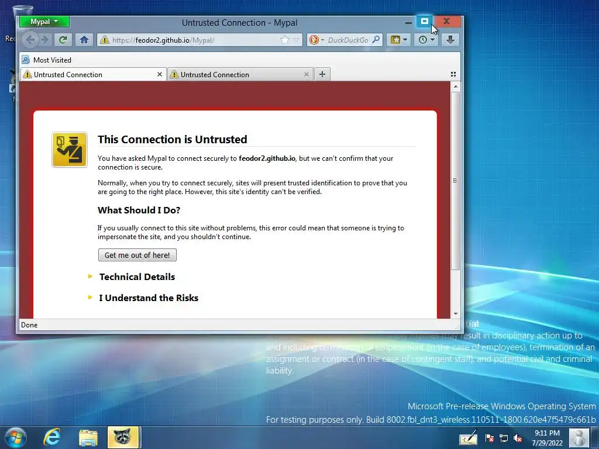Open the History clock dropdown
This screenshot has width=599, height=449.
click(426, 40)
